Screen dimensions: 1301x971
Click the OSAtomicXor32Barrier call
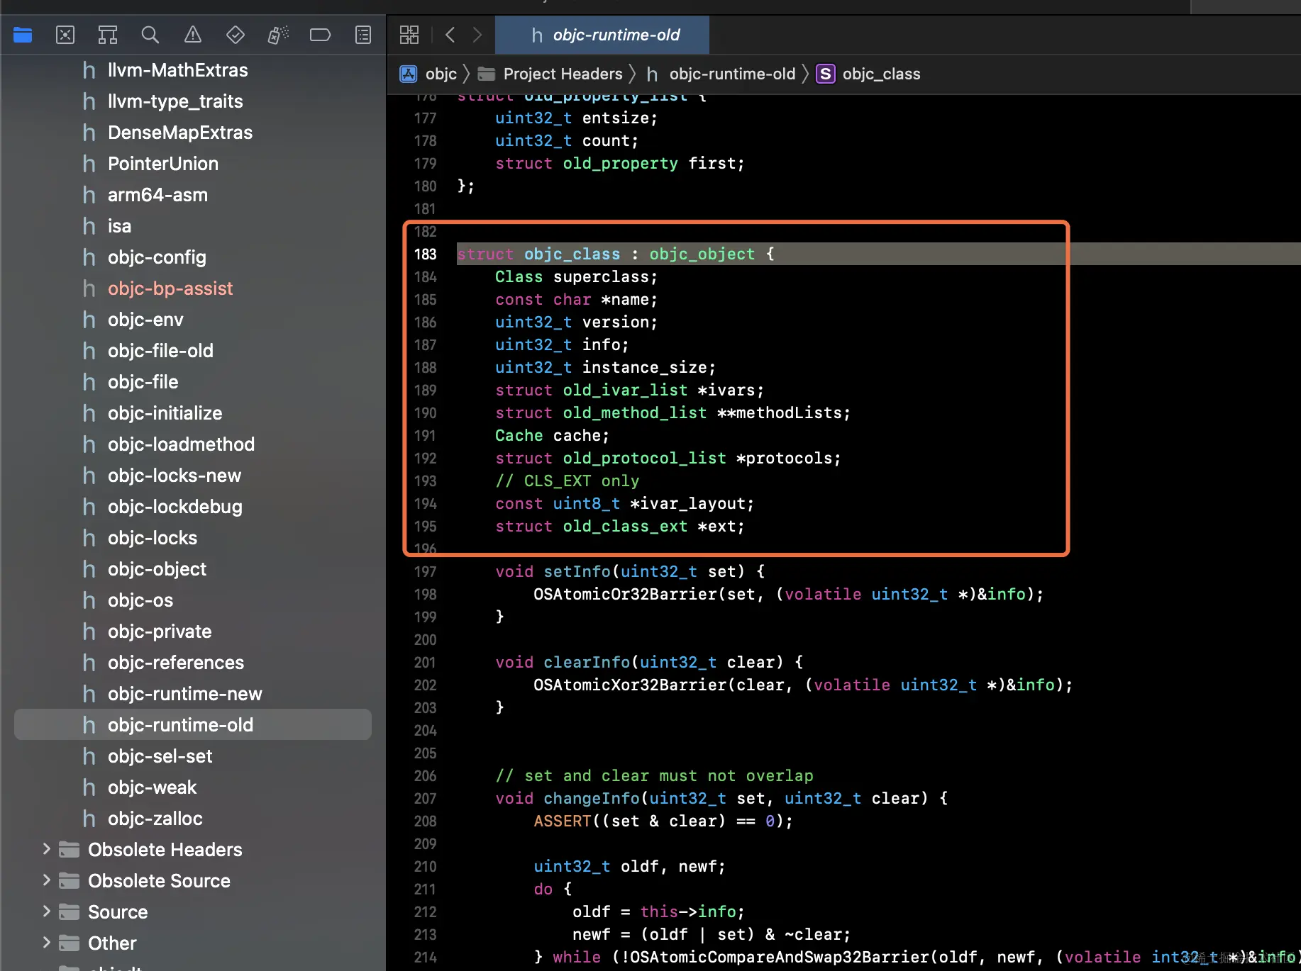coord(631,685)
